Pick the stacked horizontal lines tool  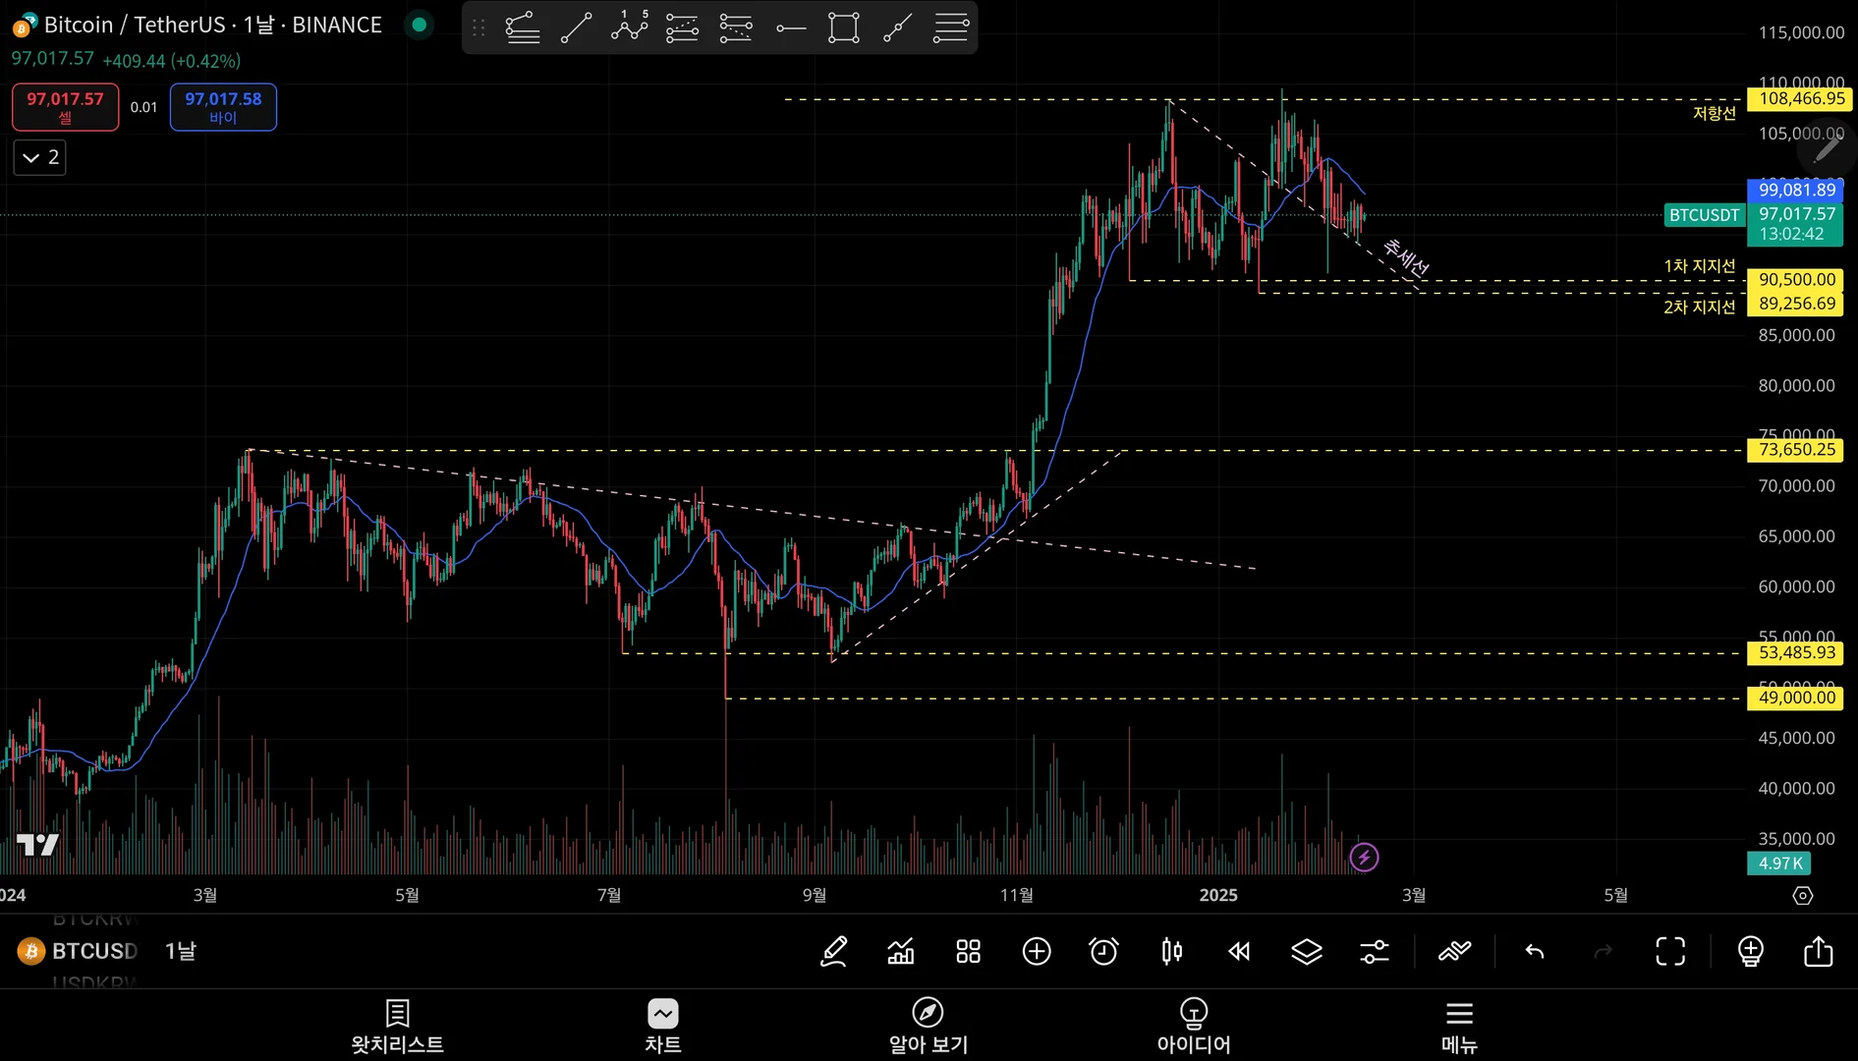coord(951,28)
